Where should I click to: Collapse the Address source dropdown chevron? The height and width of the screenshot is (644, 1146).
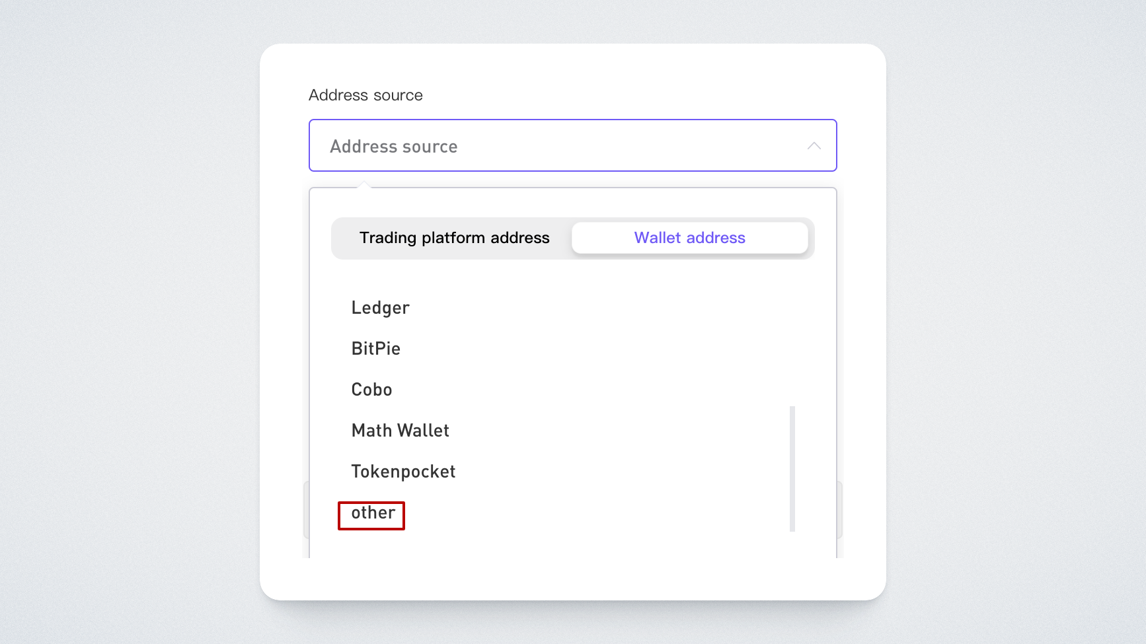[814, 146]
